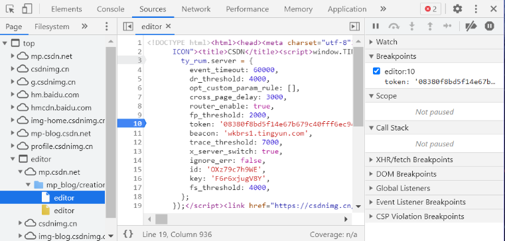Show more DevTools tabs chevron
Image resolution: width=505 pixels, height=241 pixels.
pyautogui.click(x=383, y=9)
